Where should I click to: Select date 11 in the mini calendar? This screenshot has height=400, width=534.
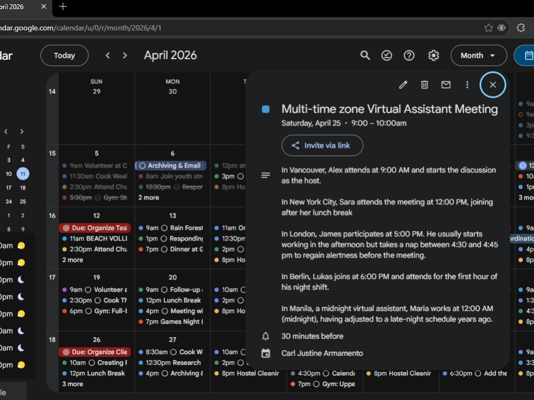pyautogui.click(x=23, y=174)
